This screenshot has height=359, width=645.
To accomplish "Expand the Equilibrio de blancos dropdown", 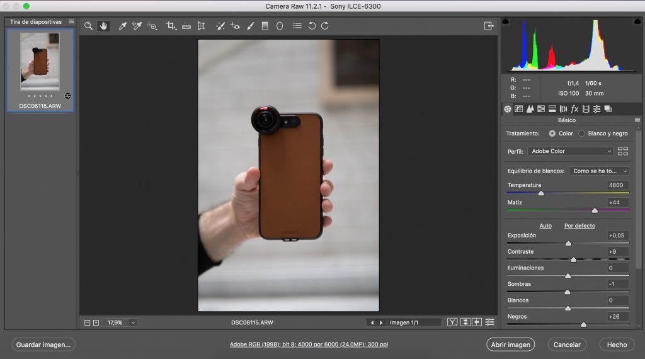I will click(598, 171).
